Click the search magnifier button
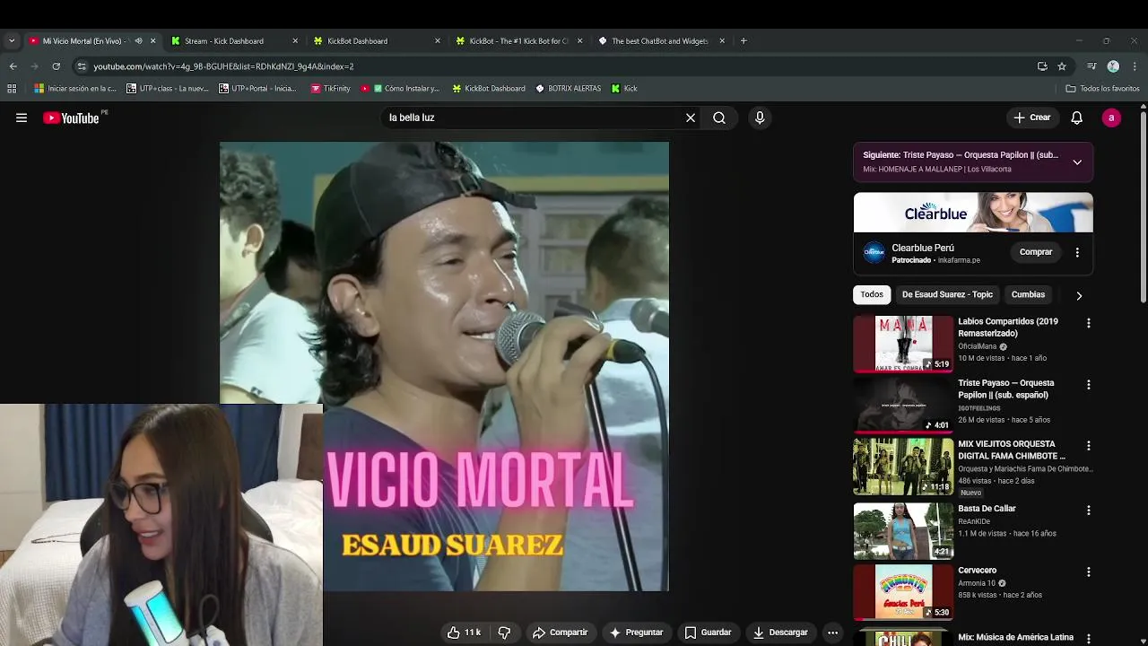Image resolution: width=1148 pixels, height=646 pixels. point(719,118)
